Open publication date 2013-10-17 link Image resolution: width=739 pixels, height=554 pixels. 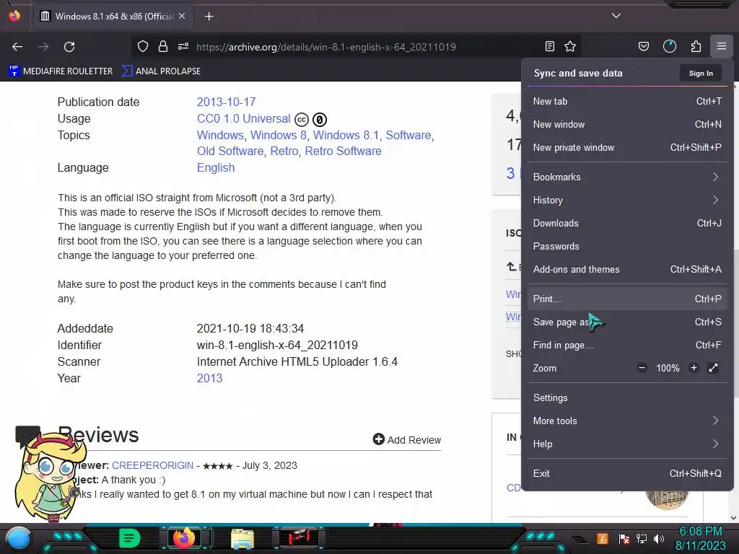(x=226, y=102)
